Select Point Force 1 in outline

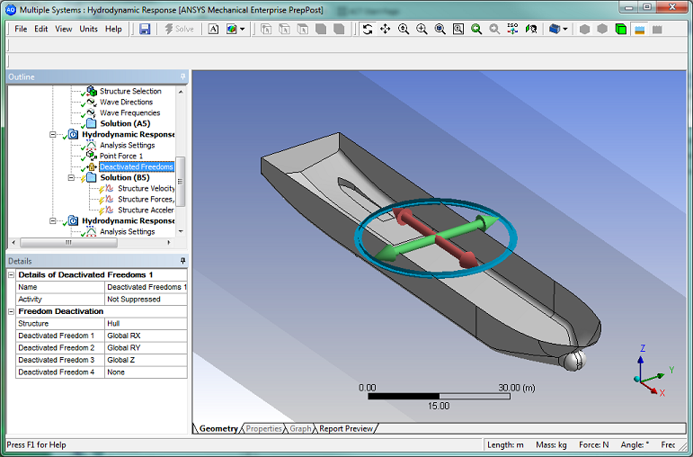point(120,157)
